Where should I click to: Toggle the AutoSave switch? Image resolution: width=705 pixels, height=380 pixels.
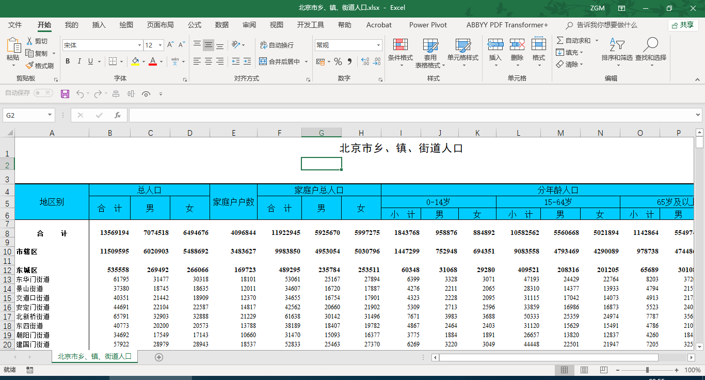coord(43,93)
